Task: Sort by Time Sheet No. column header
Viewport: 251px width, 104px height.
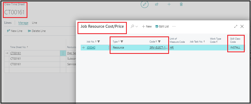Action: point(19,47)
